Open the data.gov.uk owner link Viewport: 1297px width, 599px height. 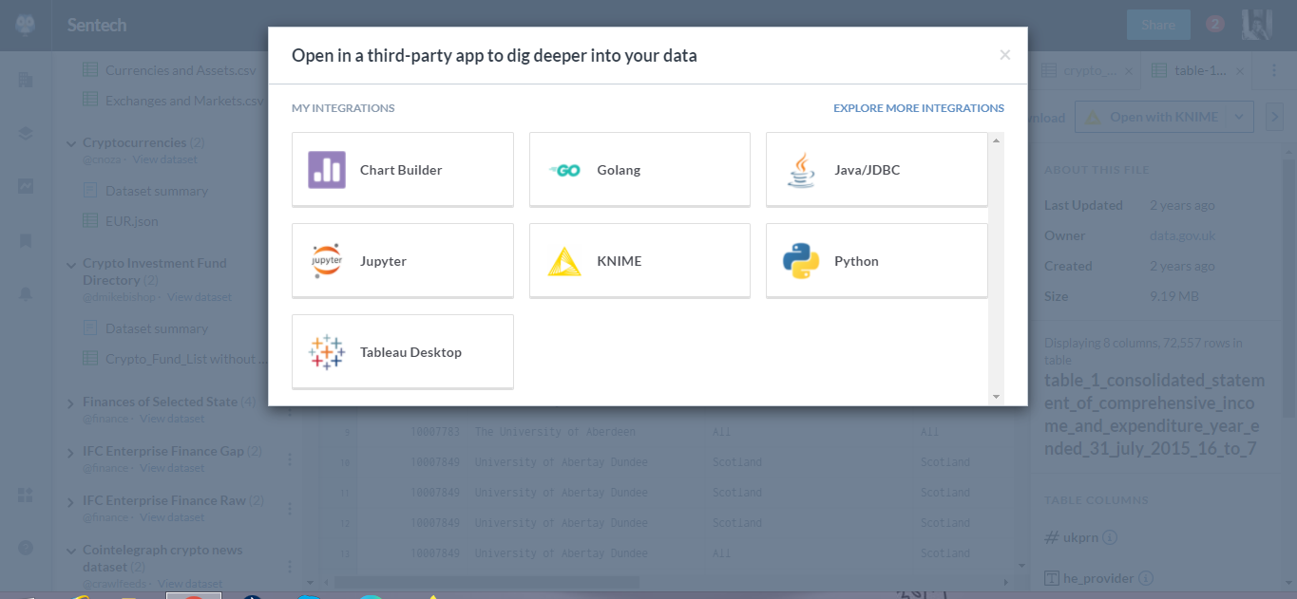pyautogui.click(x=1182, y=235)
